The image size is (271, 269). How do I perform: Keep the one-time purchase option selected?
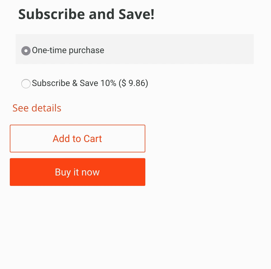click(x=26, y=51)
